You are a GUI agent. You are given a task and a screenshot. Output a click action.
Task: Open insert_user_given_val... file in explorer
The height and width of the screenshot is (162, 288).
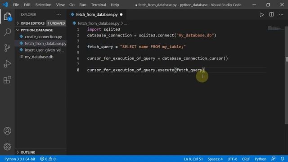[x=45, y=50]
